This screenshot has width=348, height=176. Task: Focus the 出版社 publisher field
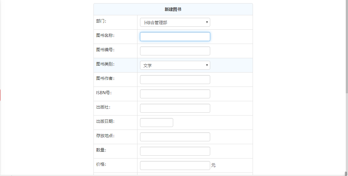coord(175,108)
